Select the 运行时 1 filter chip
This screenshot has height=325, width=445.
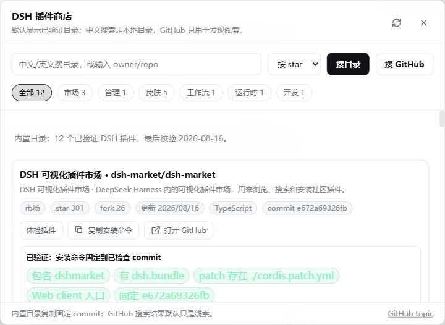(x=250, y=93)
